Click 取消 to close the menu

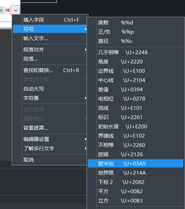click(x=50, y=160)
